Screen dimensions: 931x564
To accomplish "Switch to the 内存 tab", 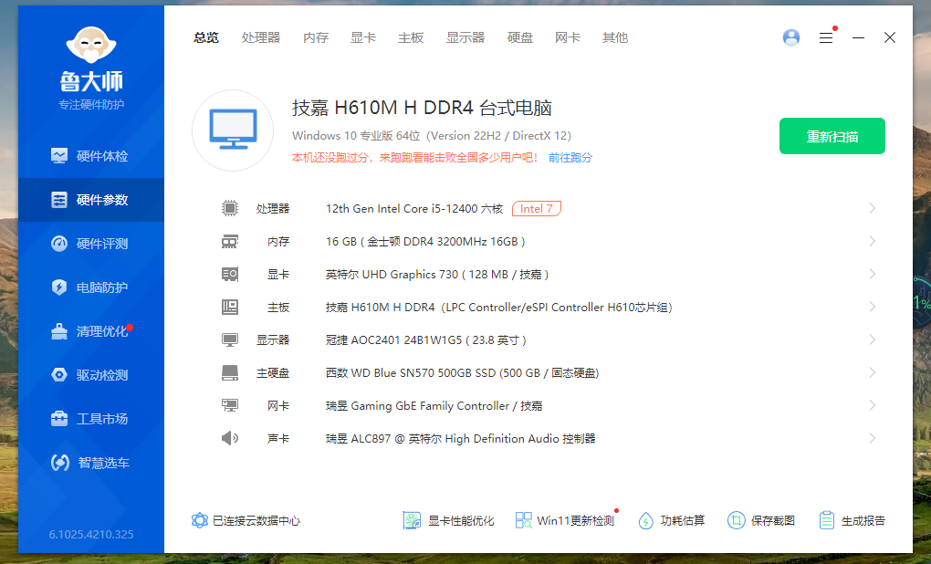I will tap(316, 38).
